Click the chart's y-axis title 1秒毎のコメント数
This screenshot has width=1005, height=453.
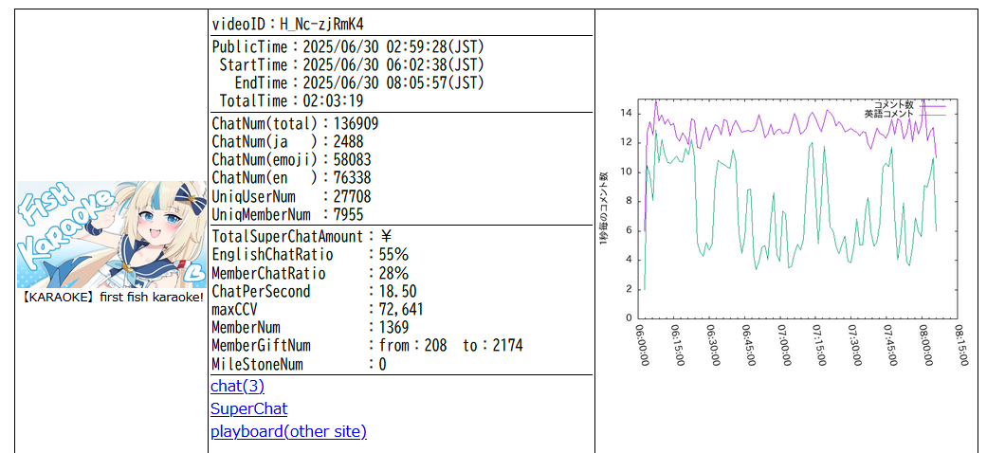tap(603, 208)
